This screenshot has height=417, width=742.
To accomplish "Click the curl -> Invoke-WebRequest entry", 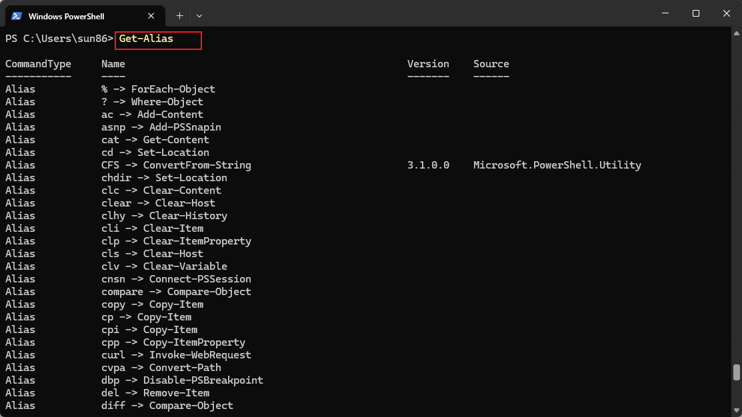I will click(177, 354).
